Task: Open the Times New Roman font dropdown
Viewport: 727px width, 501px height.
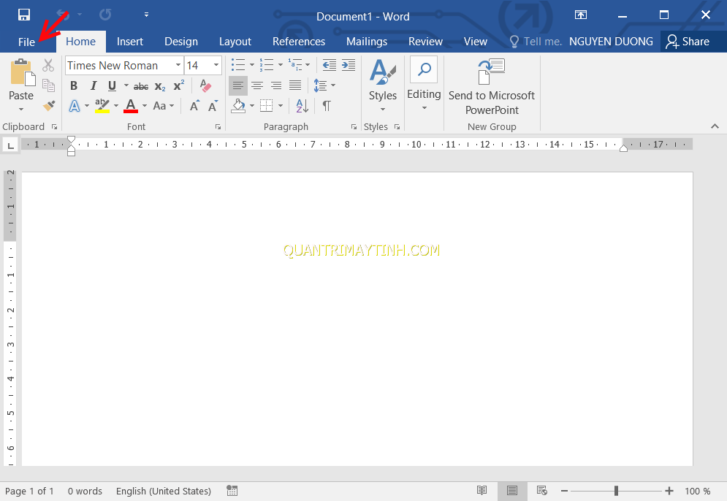Action: coord(178,65)
